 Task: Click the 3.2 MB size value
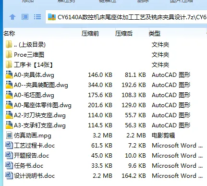click(x=102, y=136)
